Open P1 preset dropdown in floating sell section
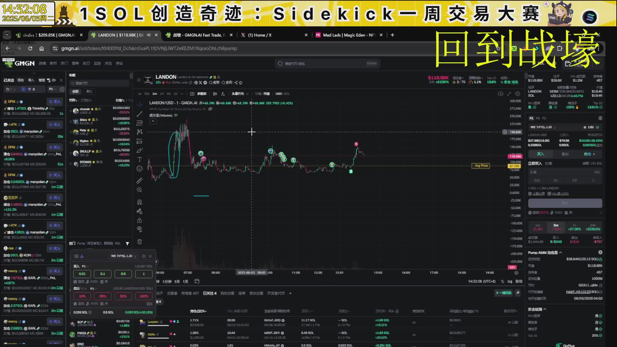The image size is (617, 347). (94, 289)
